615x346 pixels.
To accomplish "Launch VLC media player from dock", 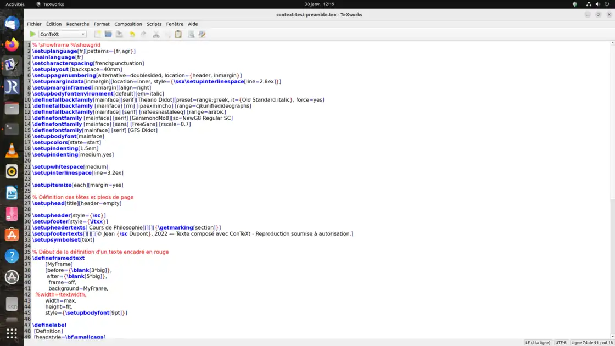I will [x=12, y=150].
